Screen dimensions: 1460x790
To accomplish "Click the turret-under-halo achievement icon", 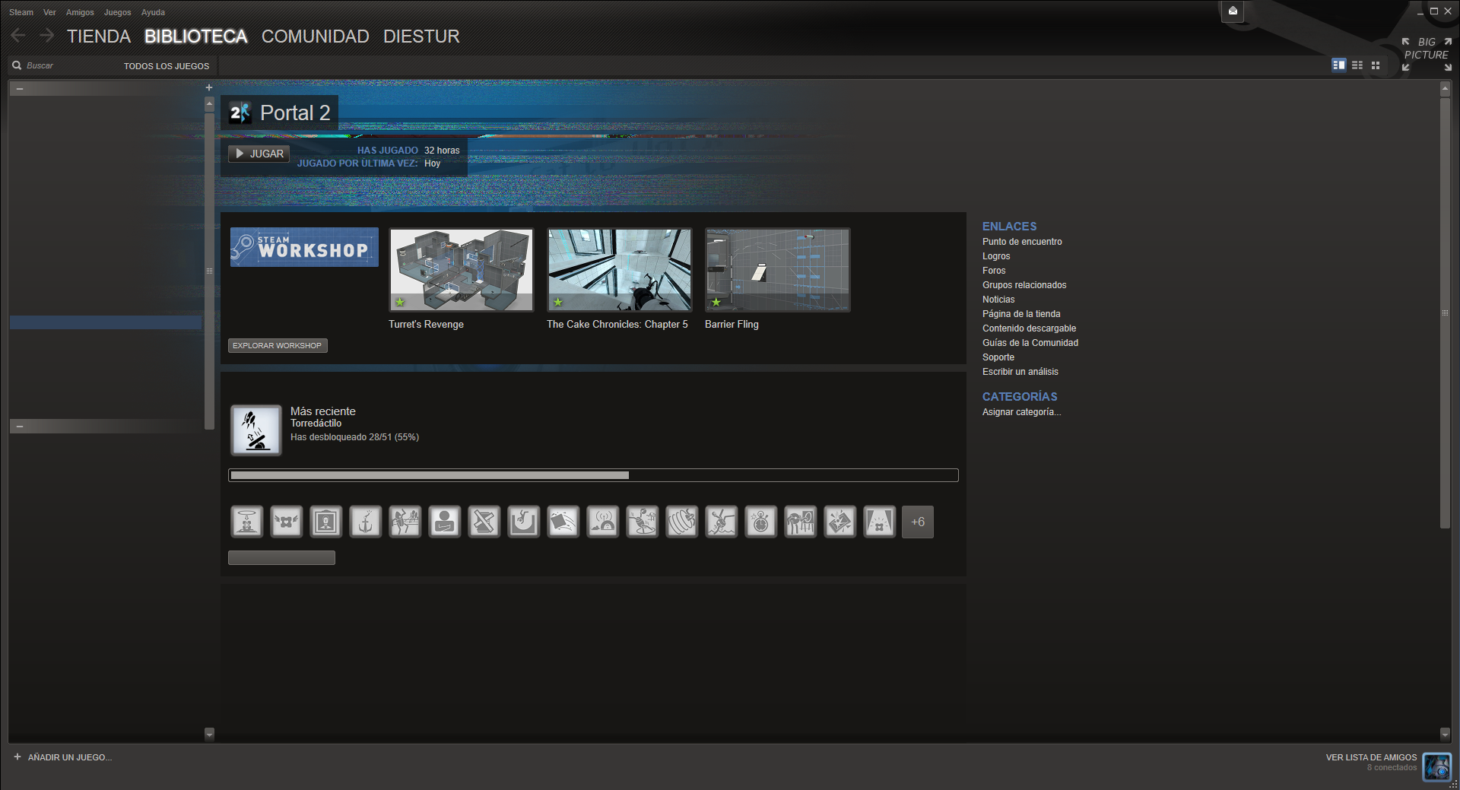I will (247, 522).
